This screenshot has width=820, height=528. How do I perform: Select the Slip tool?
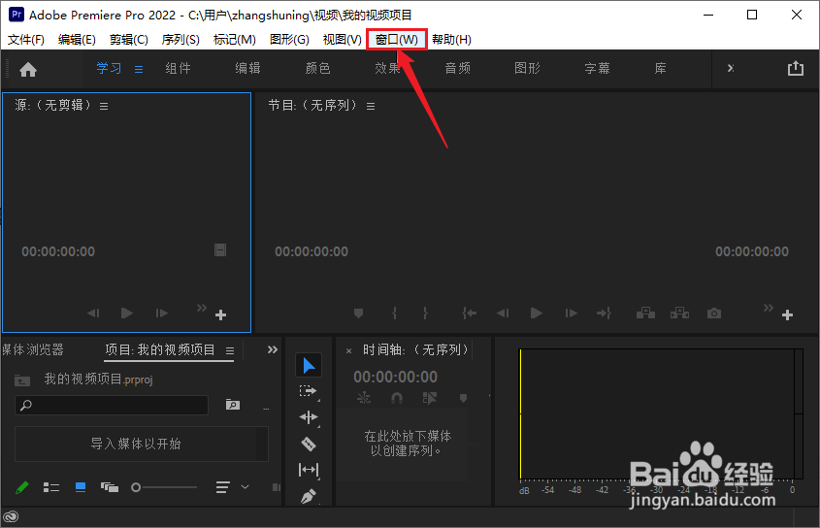(309, 470)
